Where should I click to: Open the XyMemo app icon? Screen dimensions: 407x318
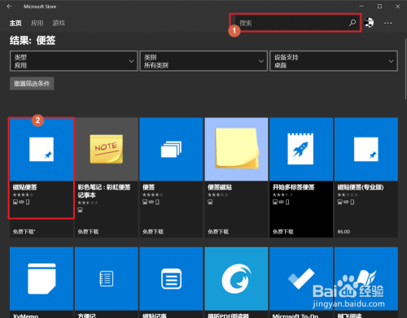42,279
